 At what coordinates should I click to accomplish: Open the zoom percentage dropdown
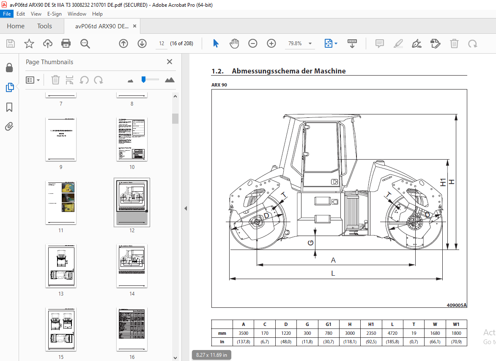(310, 43)
